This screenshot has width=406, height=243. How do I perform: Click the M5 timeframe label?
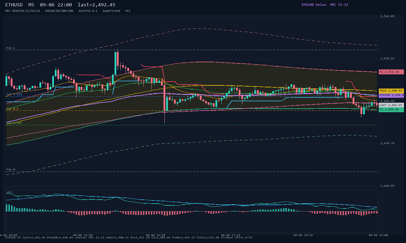tap(31, 5)
